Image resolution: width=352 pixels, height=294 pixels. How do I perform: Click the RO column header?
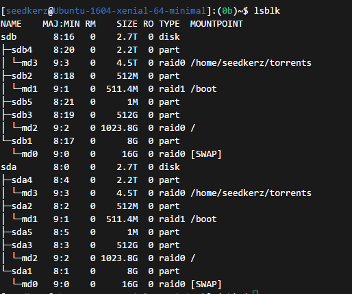pyautogui.click(x=149, y=24)
